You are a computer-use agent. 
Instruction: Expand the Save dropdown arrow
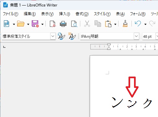point(42,24)
